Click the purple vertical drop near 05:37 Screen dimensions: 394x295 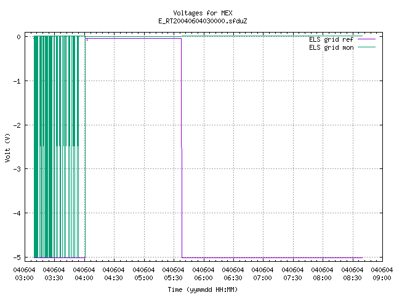[x=182, y=148]
